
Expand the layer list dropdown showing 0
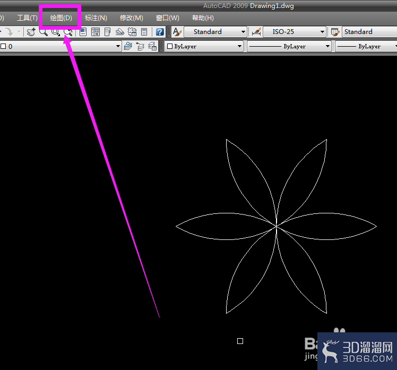click(x=118, y=46)
